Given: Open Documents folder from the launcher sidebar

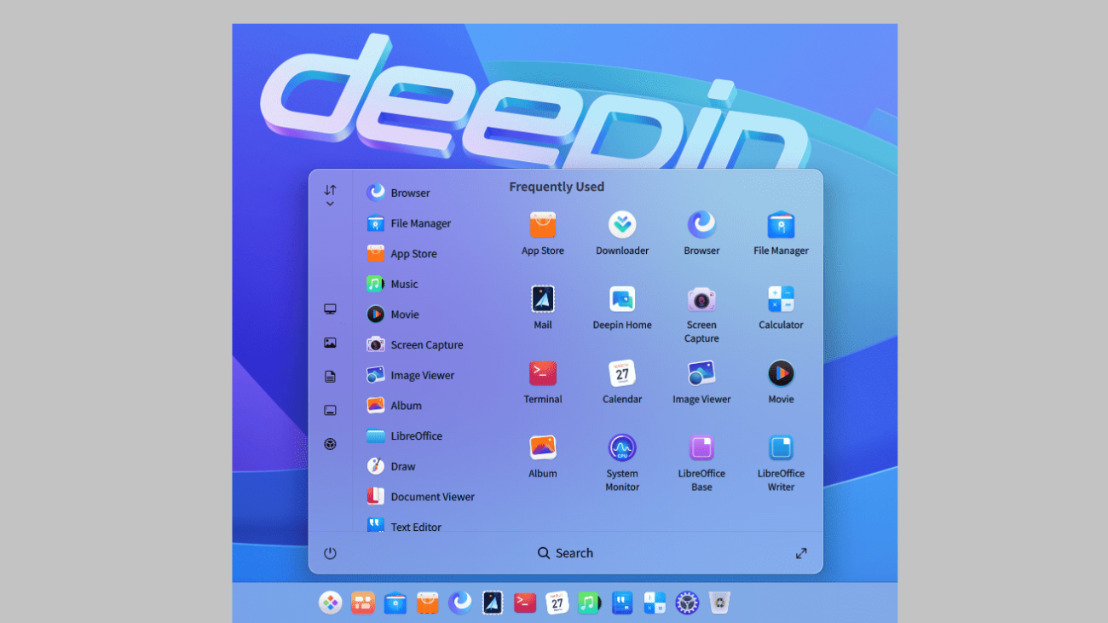Looking at the screenshot, I should pos(330,377).
